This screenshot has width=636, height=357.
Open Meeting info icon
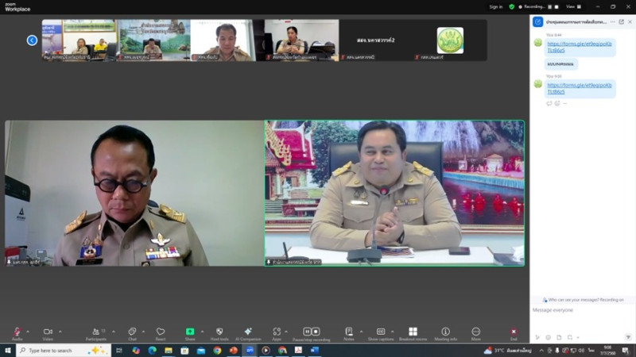[445, 332]
